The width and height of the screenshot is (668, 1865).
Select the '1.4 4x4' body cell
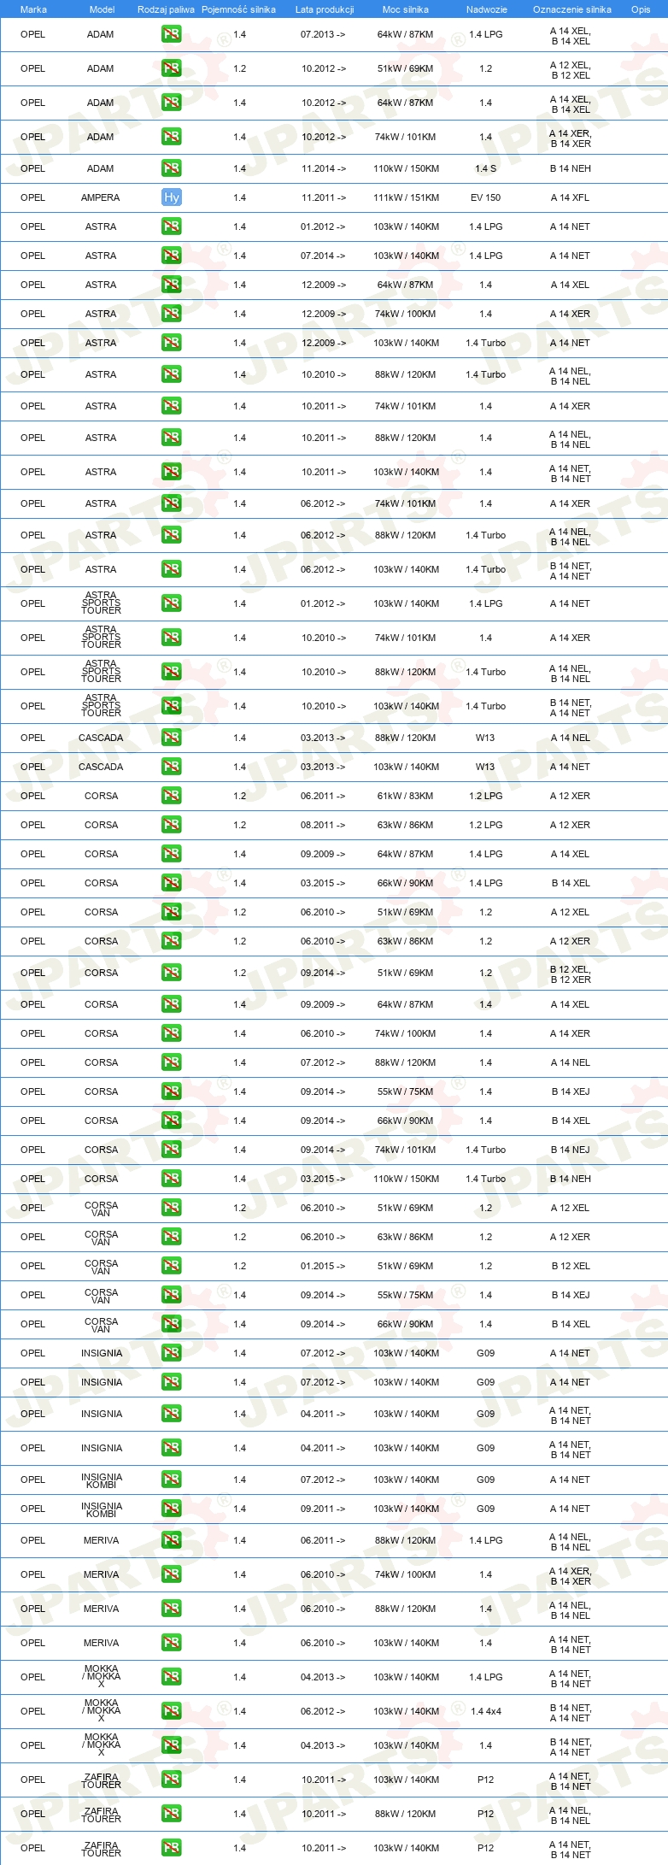click(x=486, y=1711)
